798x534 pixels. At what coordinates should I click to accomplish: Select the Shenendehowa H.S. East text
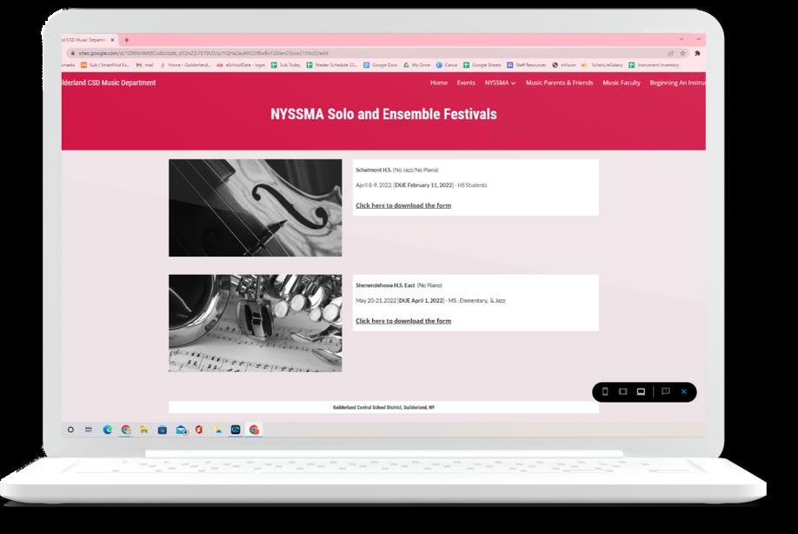(385, 285)
